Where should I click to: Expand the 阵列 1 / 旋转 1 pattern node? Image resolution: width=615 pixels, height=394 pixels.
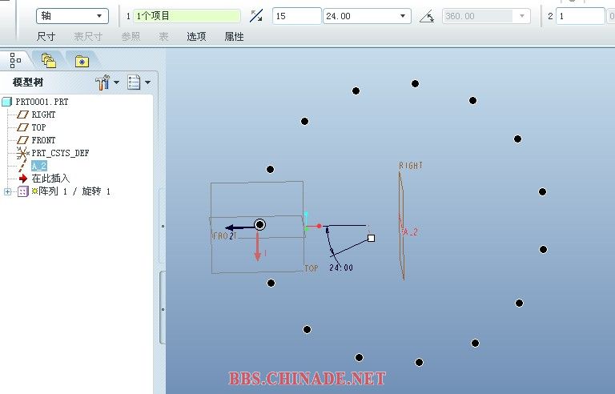8,192
